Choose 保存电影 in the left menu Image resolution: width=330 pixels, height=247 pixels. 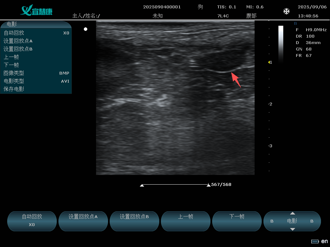(x=36, y=89)
